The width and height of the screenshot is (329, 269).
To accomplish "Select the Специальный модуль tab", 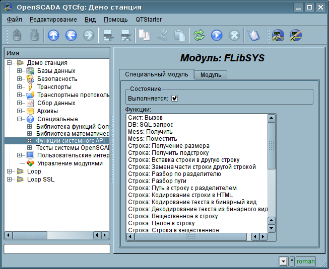I will (157, 74).
